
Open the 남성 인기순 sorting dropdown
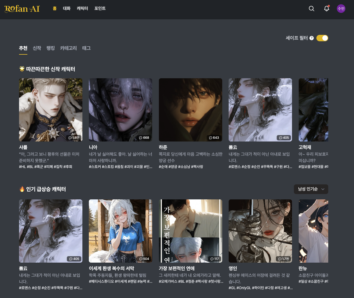pyautogui.click(x=311, y=189)
